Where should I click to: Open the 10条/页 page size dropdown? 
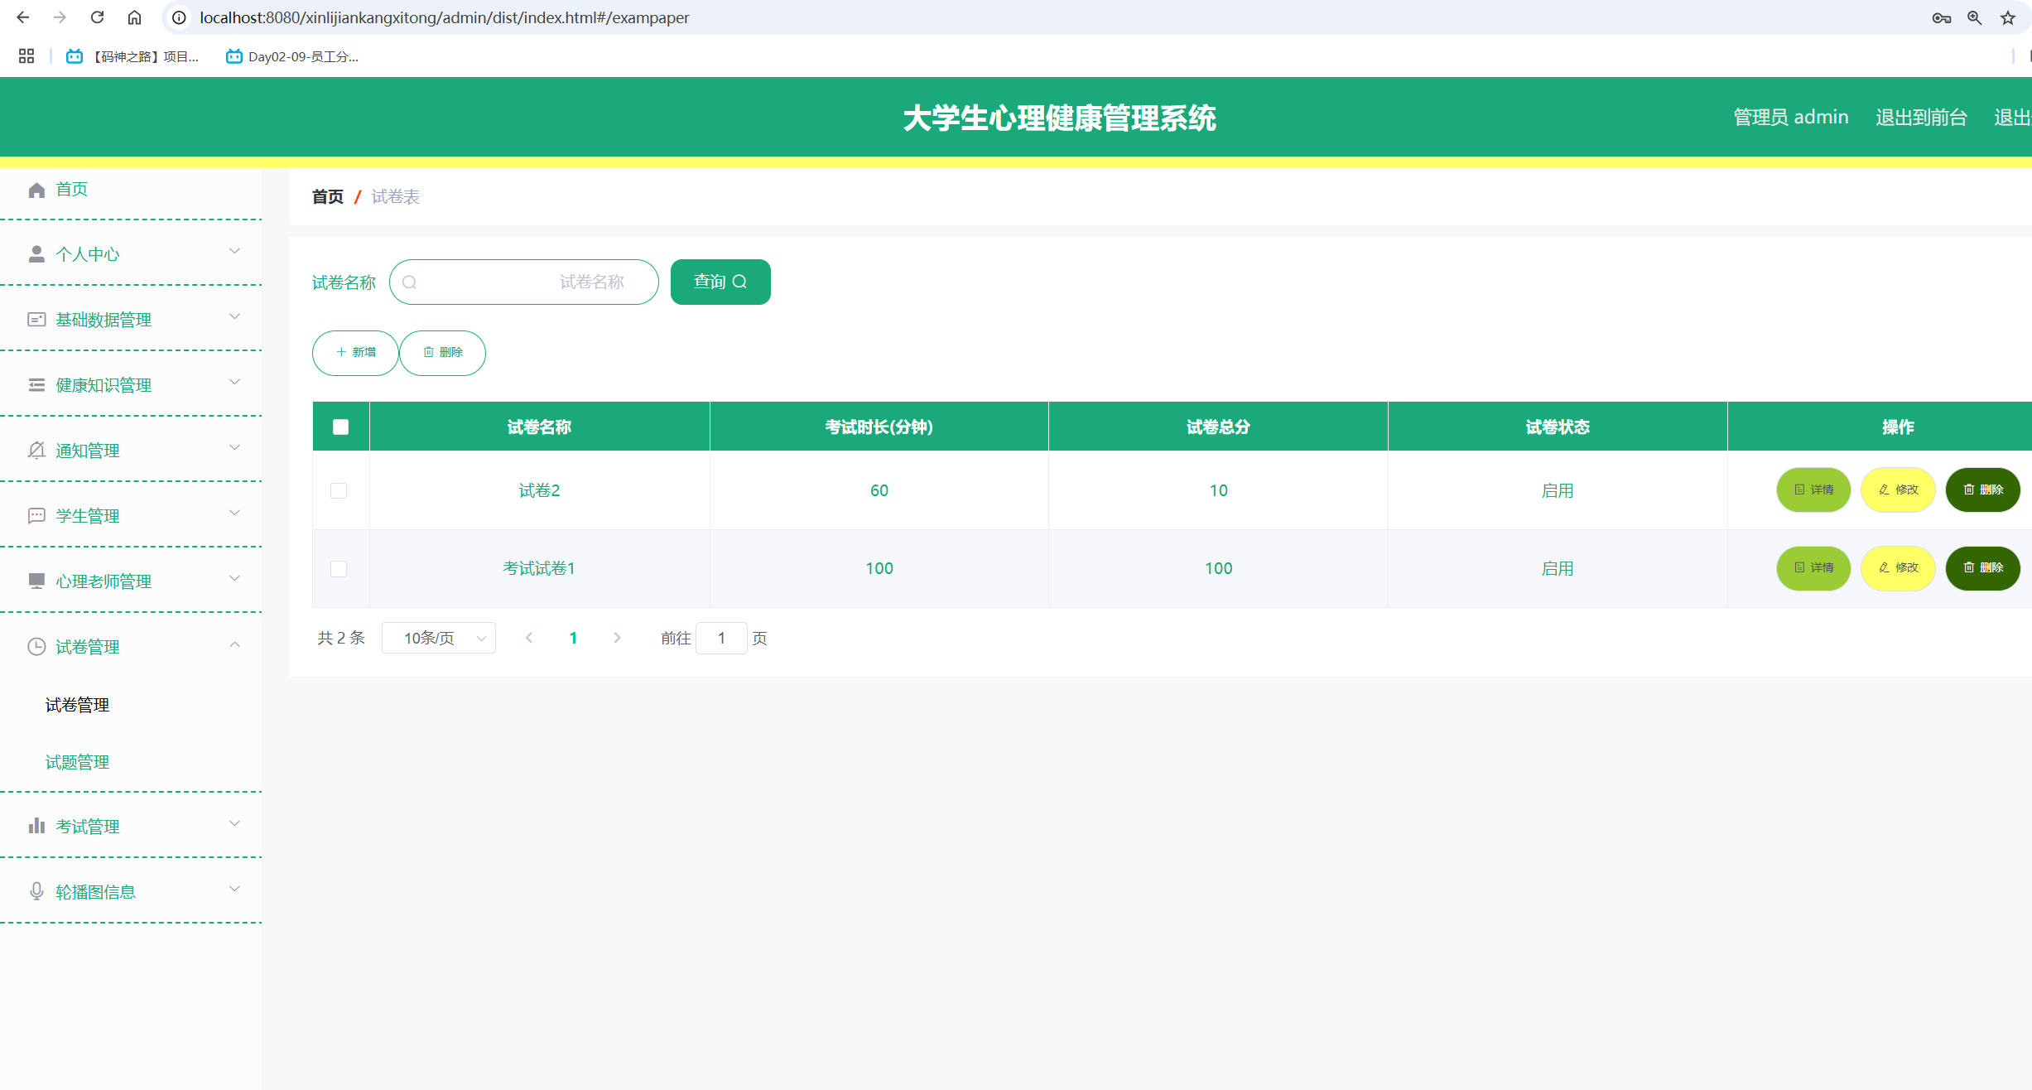pyautogui.click(x=439, y=638)
